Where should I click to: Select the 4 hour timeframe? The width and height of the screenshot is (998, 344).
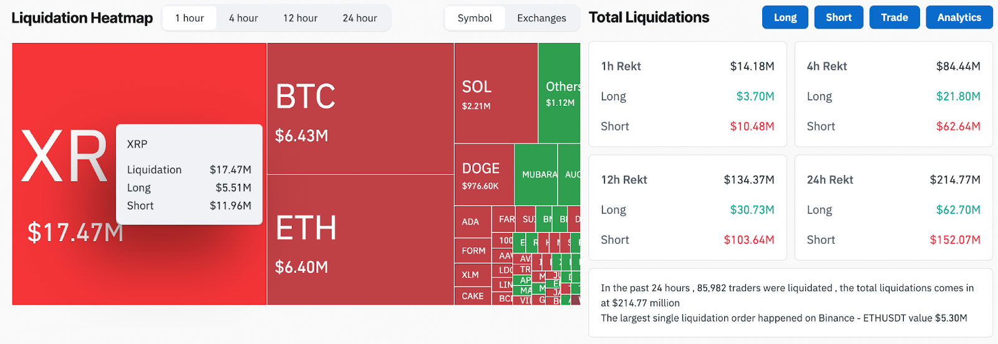pos(243,18)
